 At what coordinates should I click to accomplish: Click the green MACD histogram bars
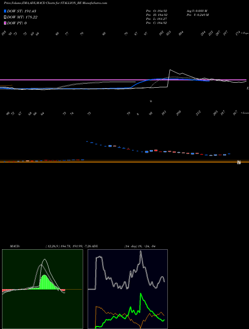(x=44, y=282)
